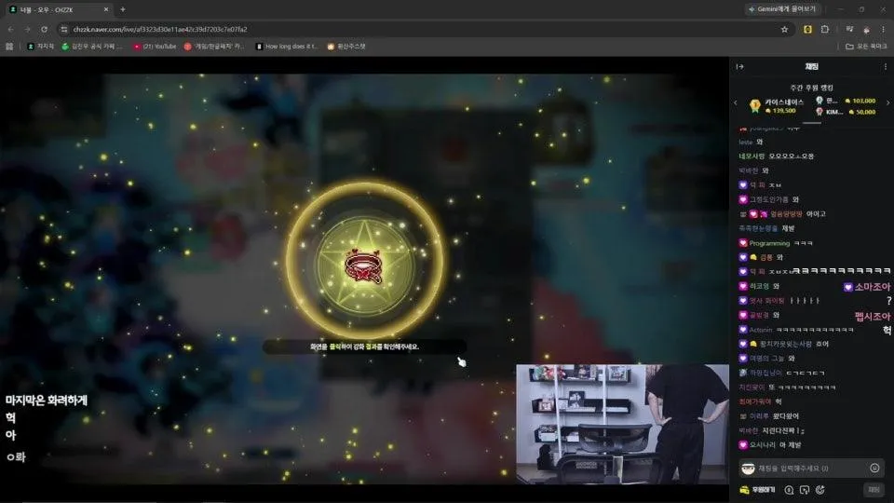
Task: Open the video donation icon
Action: click(x=805, y=490)
